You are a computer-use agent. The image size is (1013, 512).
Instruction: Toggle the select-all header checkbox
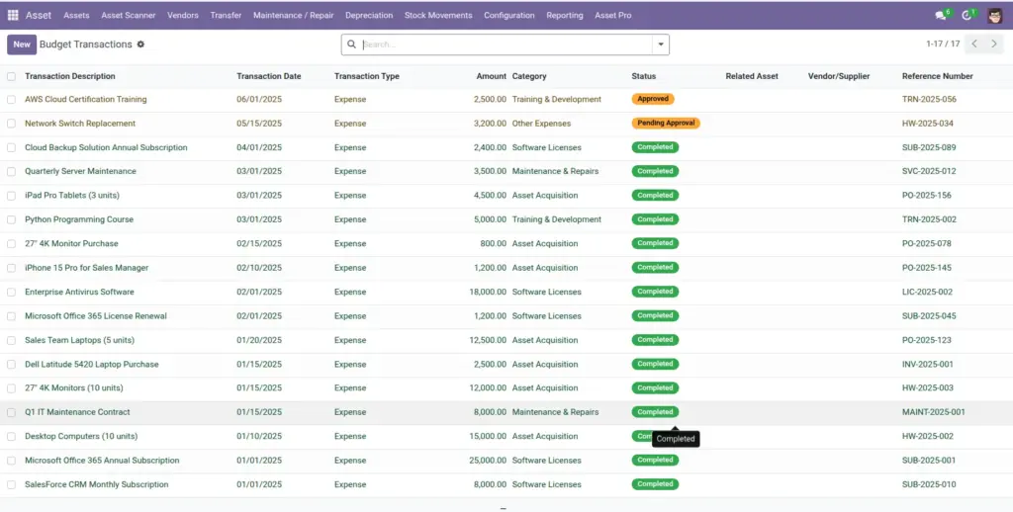click(x=12, y=76)
